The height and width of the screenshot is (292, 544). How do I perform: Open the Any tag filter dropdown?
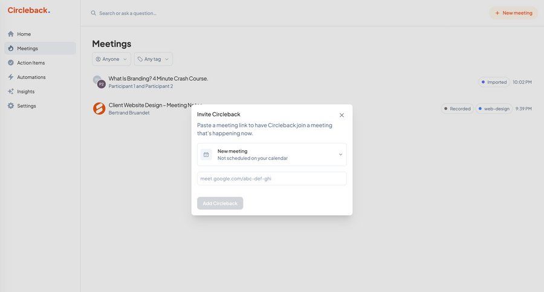tap(153, 59)
